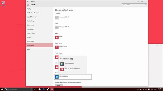Screen dimensions: 163x91
Task: Click the Settings app taskbar icon
Action: tap(52, 89)
